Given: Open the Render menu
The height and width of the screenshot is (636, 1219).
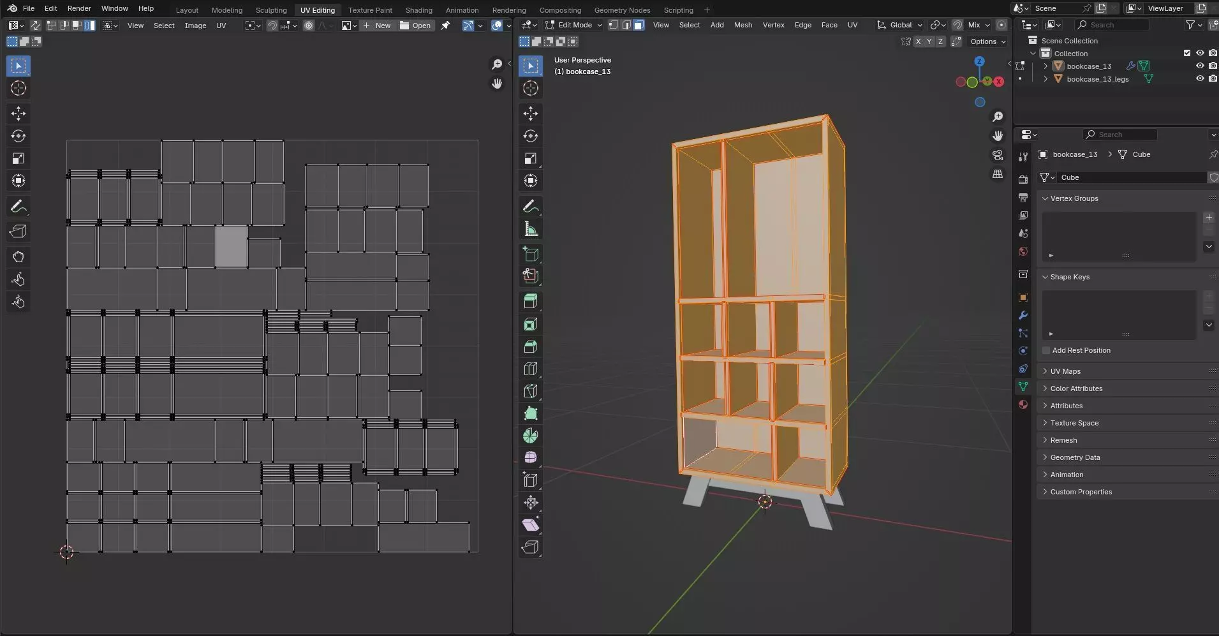Looking at the screenshot, I should [79, 8].
